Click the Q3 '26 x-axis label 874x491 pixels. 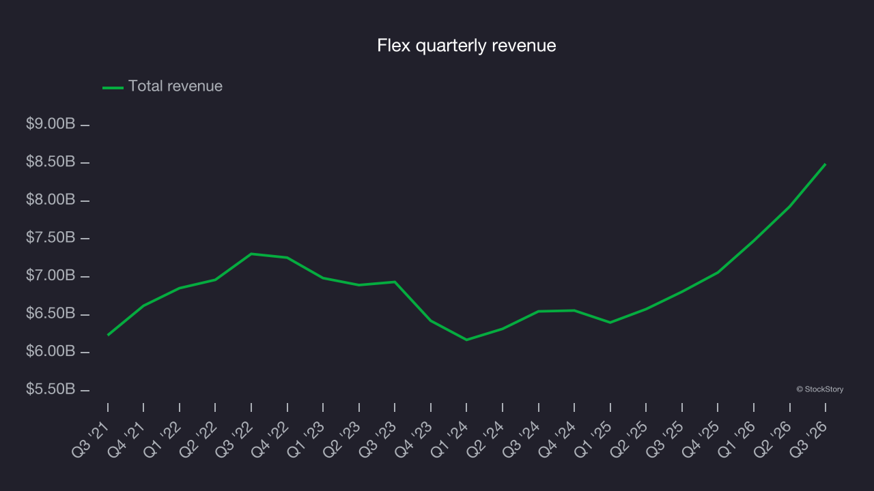pos(809,439)
